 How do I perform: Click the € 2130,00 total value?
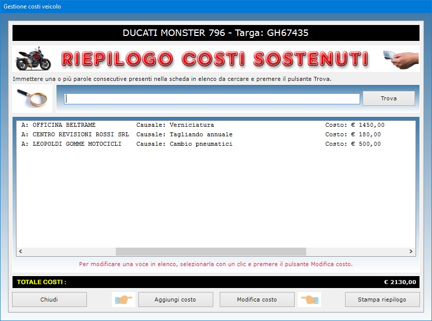400,282
